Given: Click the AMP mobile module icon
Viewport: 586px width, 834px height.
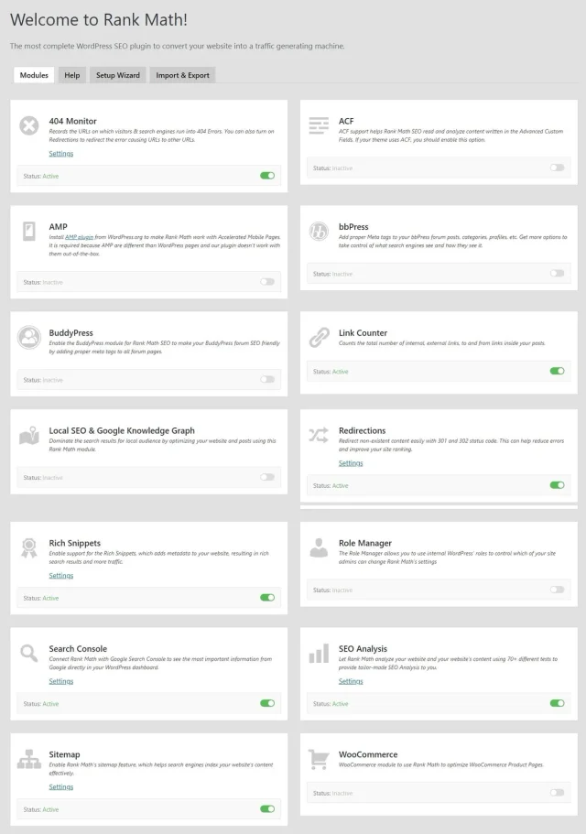Looking at the screenshot, I should coord(29,231).
